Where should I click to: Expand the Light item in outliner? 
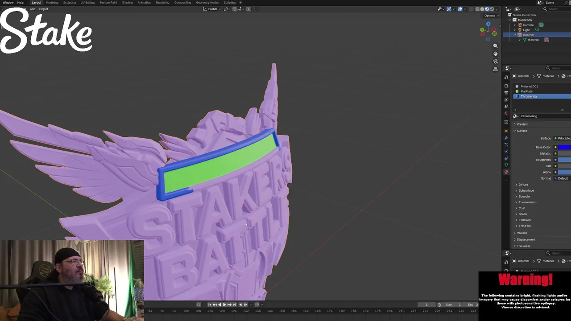(515, 30)
